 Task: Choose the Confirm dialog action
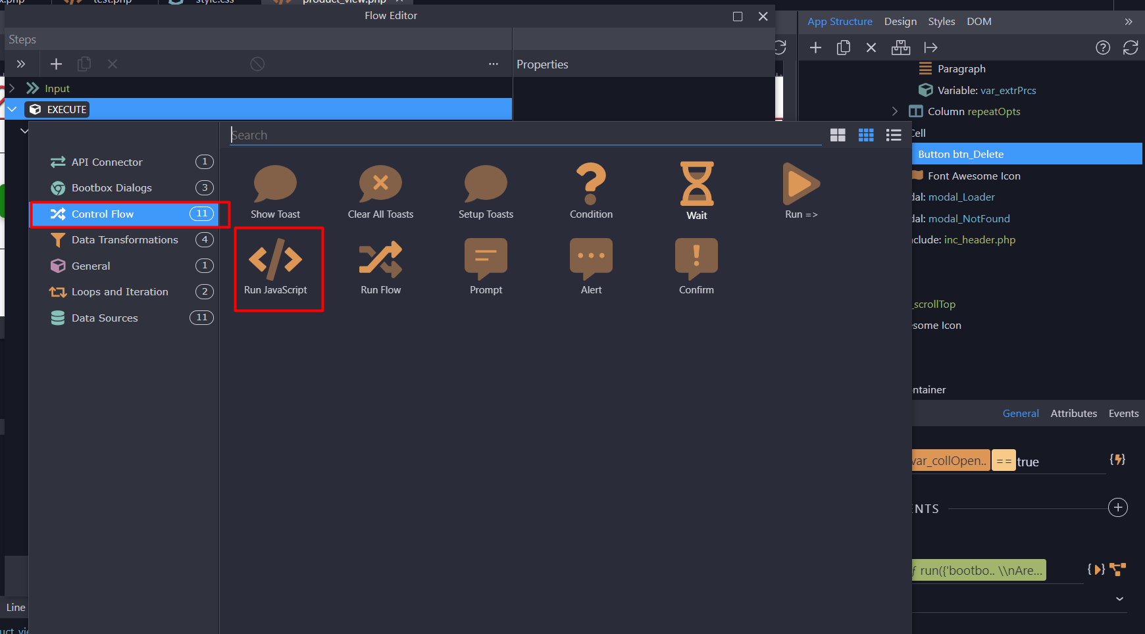(696, 268)
